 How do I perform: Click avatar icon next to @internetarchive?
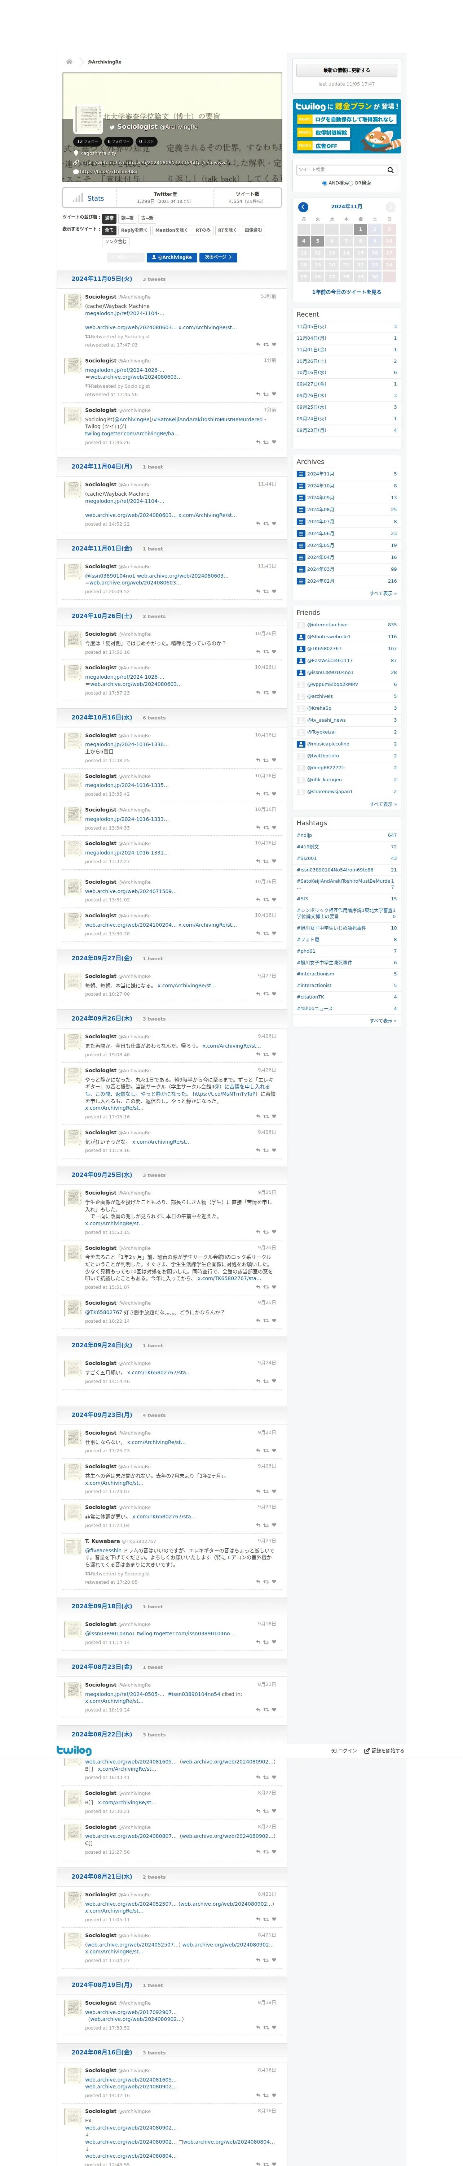coord(301,625)
